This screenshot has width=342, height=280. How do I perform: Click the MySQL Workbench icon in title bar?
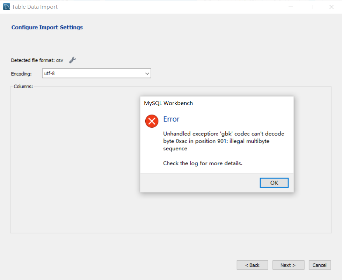pos(7,7)
